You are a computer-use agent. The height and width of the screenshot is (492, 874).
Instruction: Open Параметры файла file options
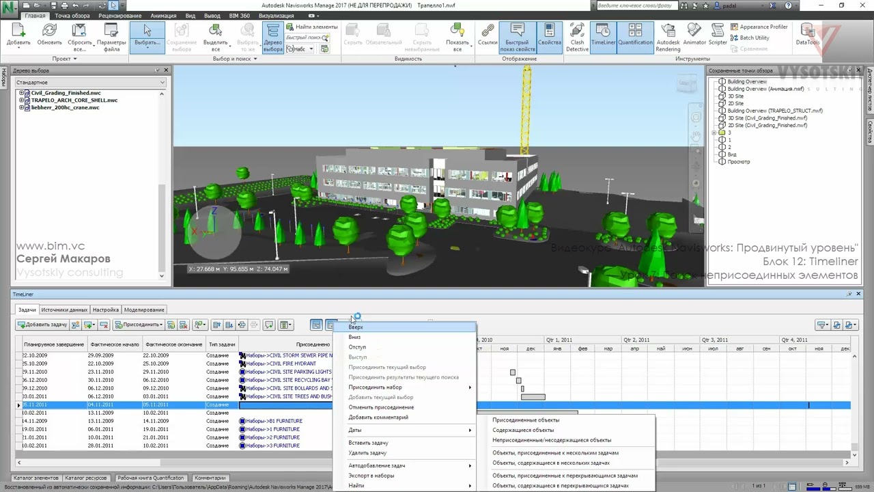[x=111, y=36]
